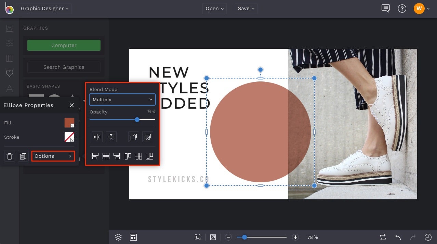
Task: Select the text tool in the sidebar
Action: [x=9, y=88]
